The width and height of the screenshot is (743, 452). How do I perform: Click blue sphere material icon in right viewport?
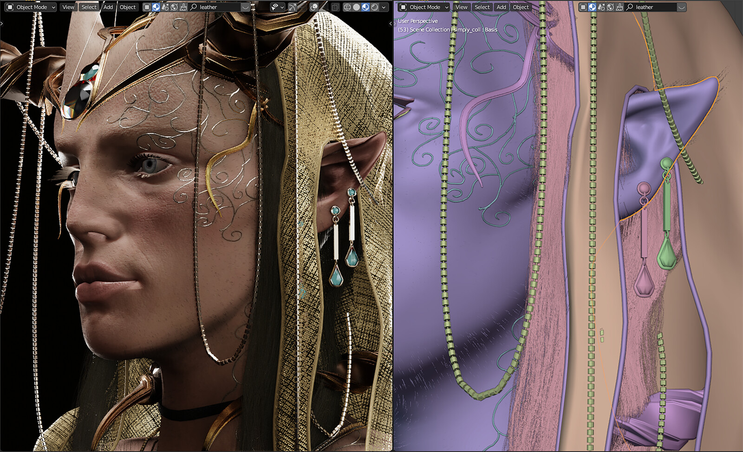(x=592, y=7)
